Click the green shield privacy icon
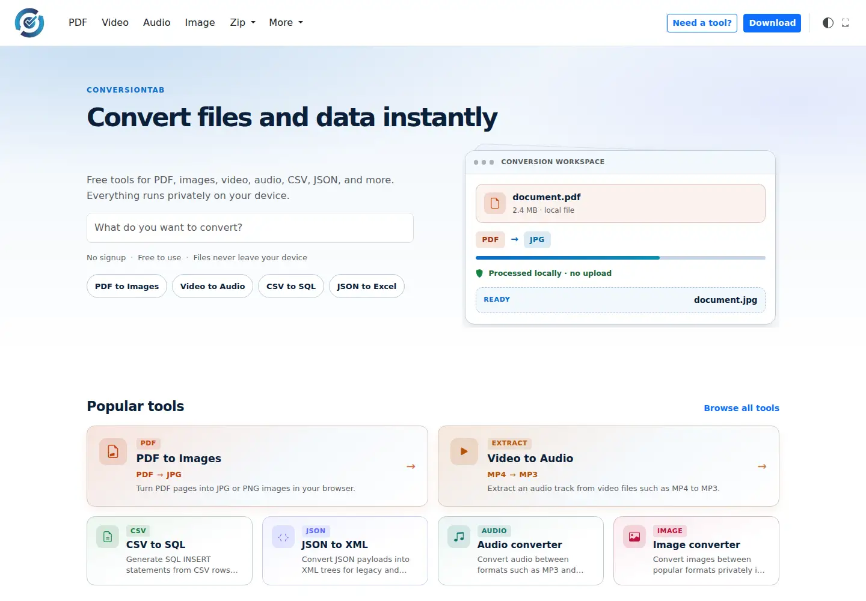The image size is (866, 601). pos(479,273)
